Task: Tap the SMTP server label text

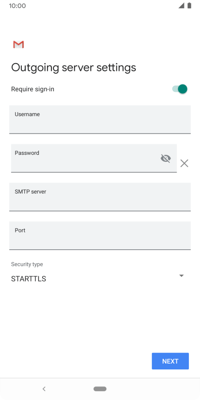Action: click(31, 192)
